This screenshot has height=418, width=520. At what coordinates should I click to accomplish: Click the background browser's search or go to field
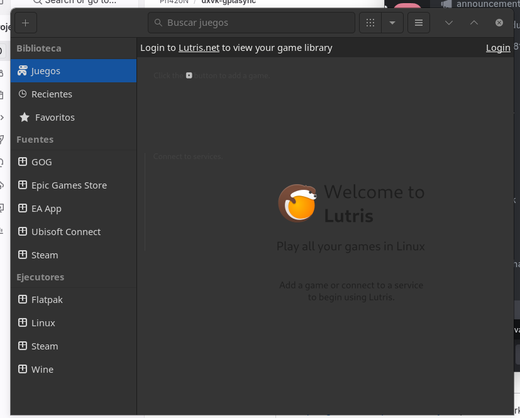[x=75, y=2]
